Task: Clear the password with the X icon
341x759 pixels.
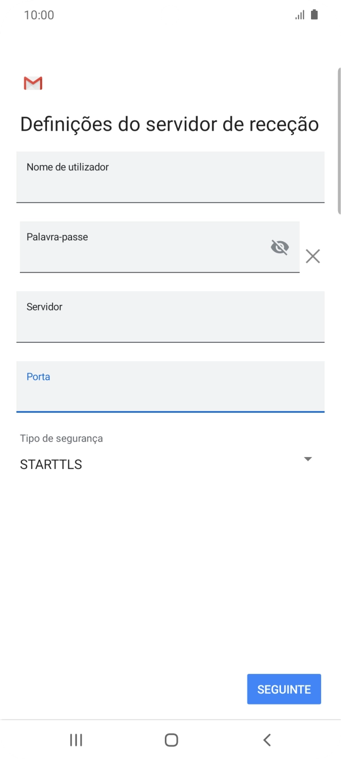Action: point(313,256)
